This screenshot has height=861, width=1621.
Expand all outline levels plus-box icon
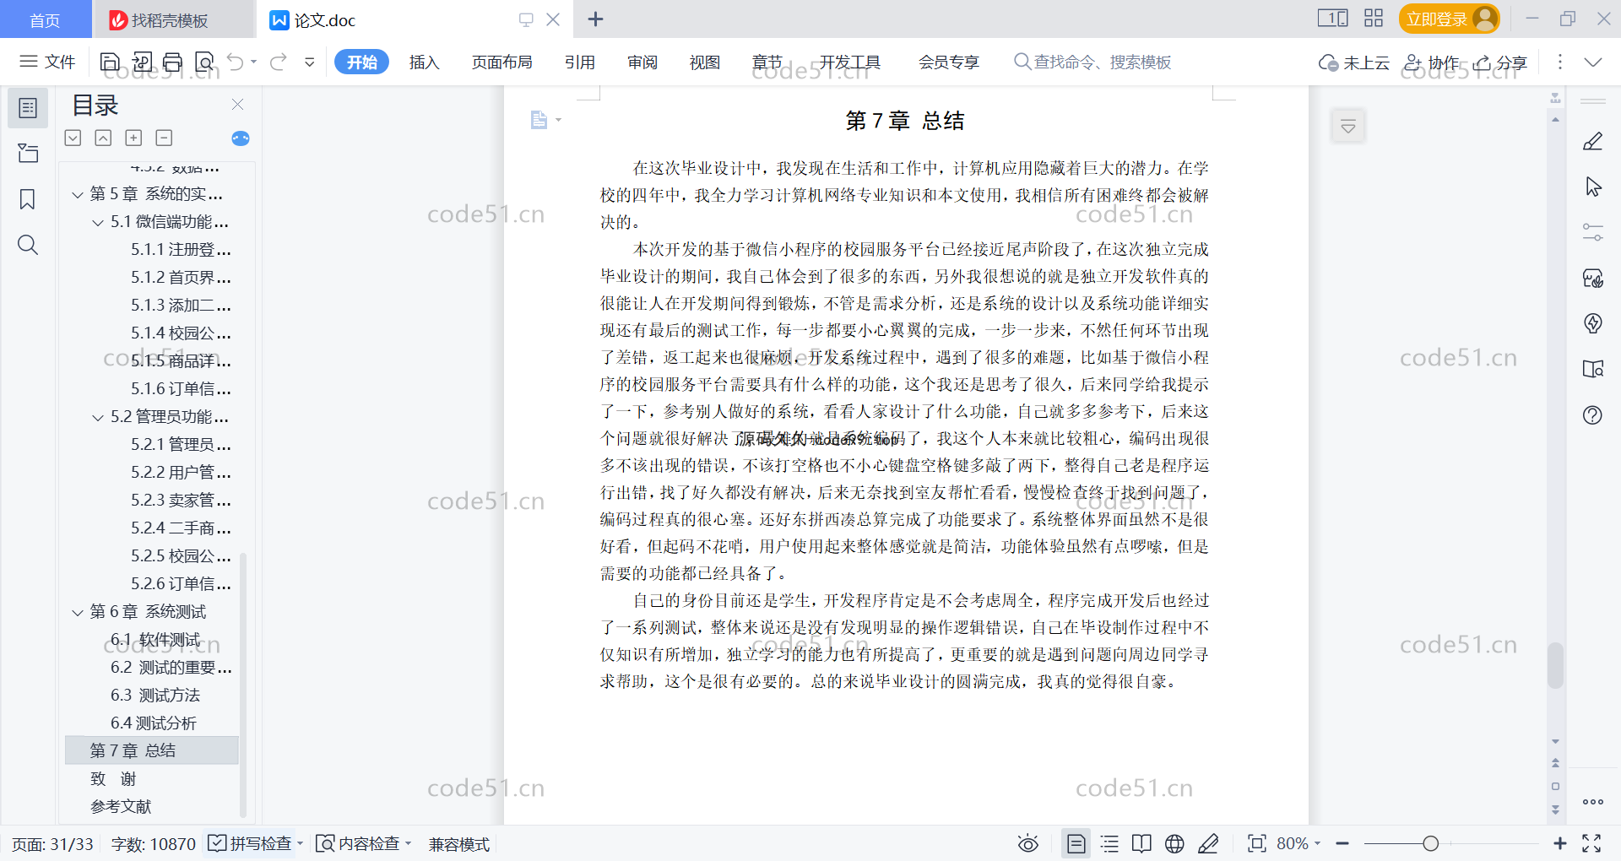133,138
